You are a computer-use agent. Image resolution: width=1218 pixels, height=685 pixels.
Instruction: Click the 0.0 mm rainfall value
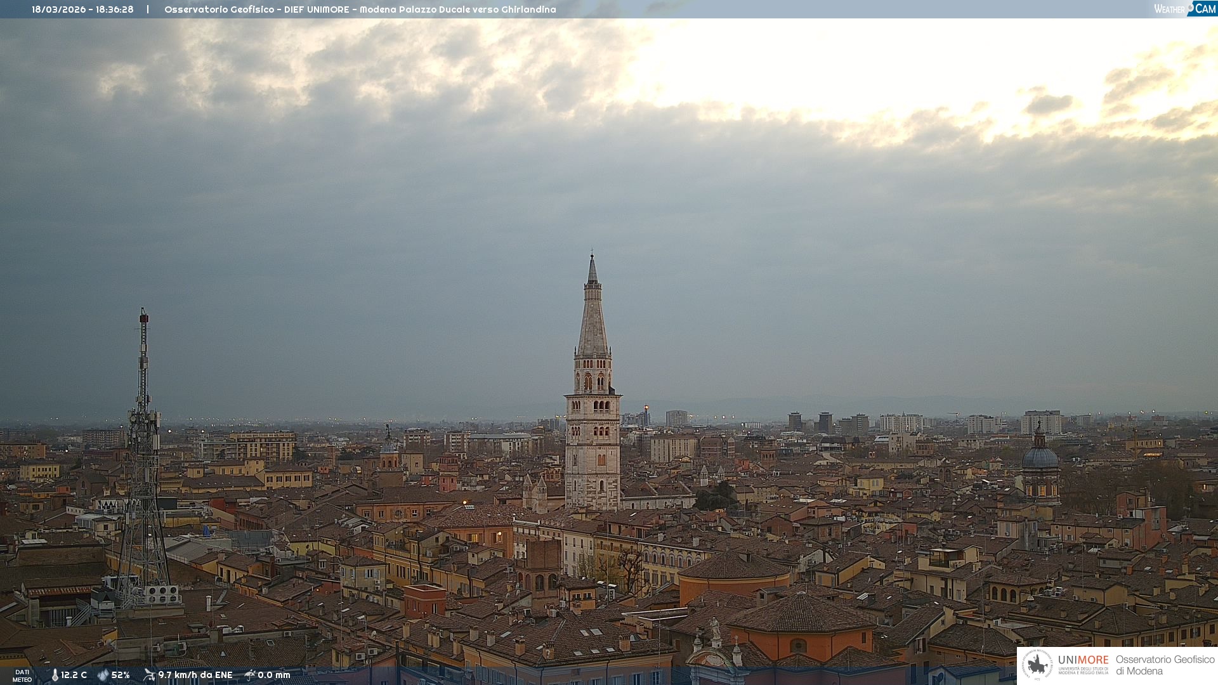[274, 675]
